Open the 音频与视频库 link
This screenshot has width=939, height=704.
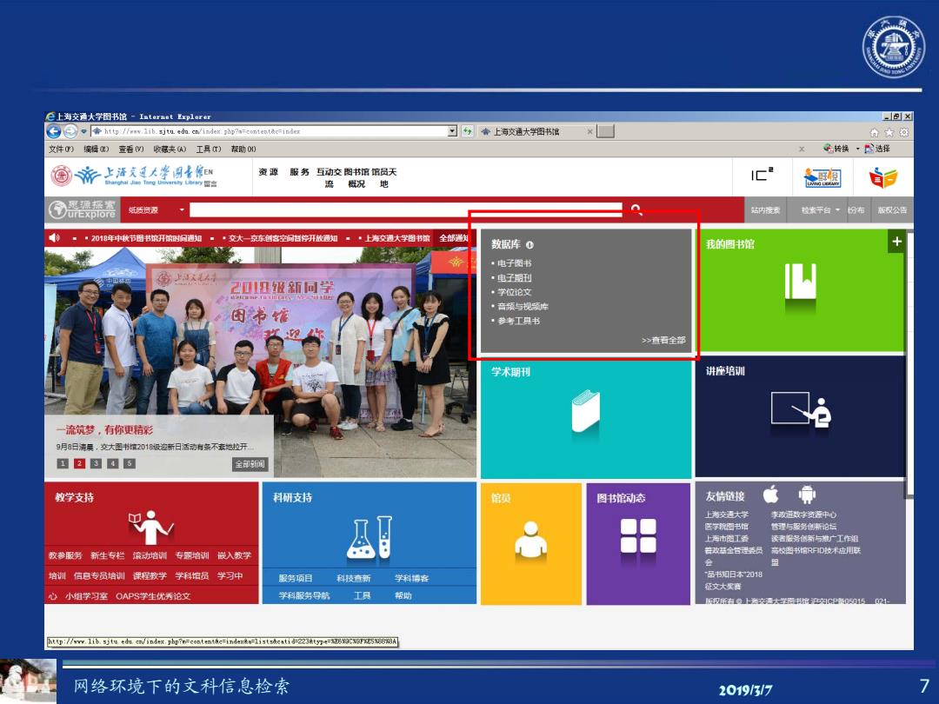tap(523, 307)
